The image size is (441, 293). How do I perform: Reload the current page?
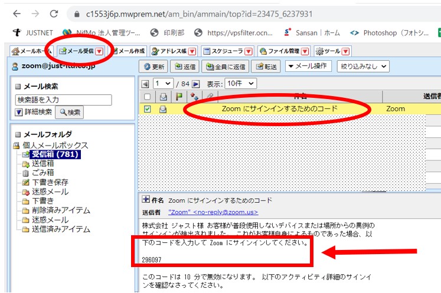(54, 14)
